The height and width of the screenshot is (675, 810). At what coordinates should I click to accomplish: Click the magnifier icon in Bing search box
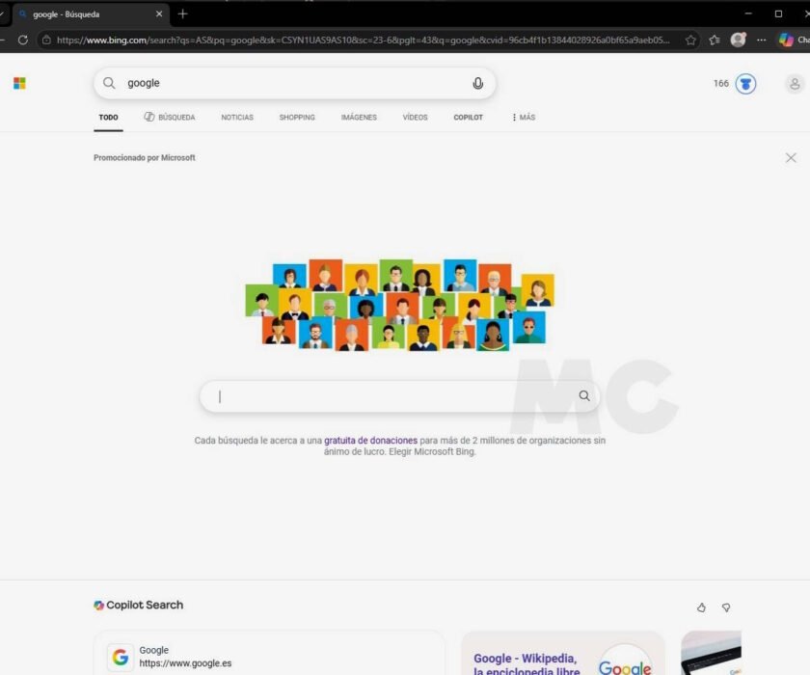[x=109, y=83]
